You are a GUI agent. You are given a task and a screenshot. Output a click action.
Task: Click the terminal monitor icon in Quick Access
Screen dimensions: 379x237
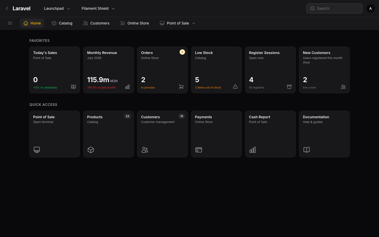37,150
